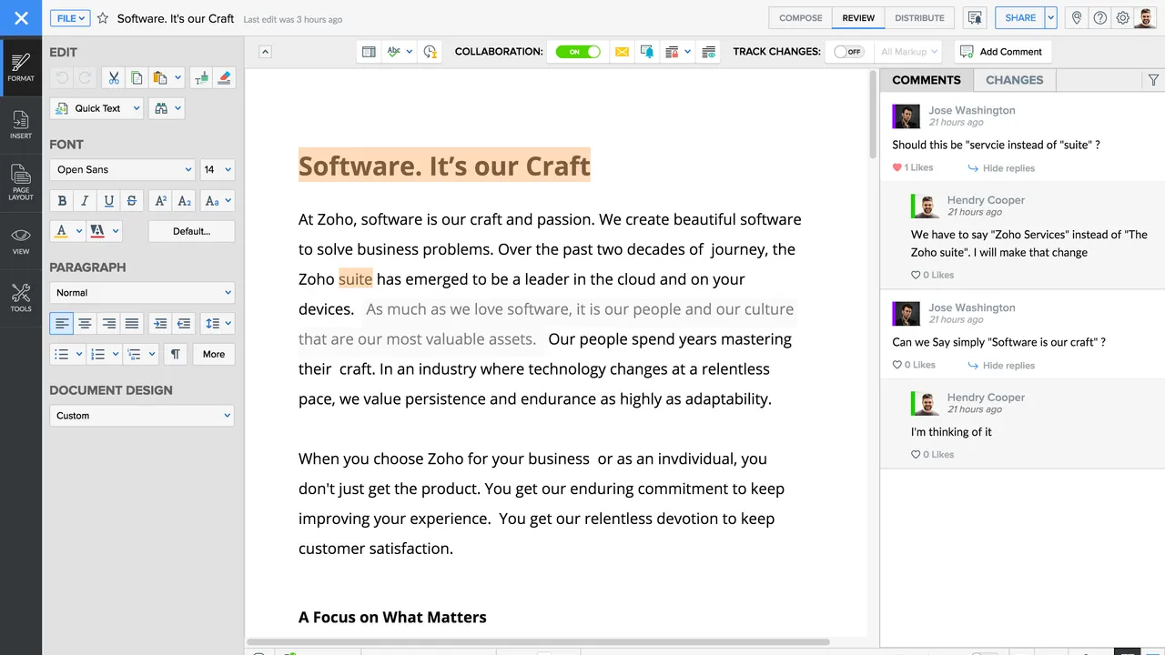The height and width of the screenshot is (655, 1165).
Task: Click the Share button
Action: (x=1020, y=18)
